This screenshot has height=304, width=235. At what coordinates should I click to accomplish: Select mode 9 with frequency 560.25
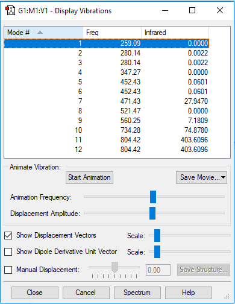click(x=107, y=121)
